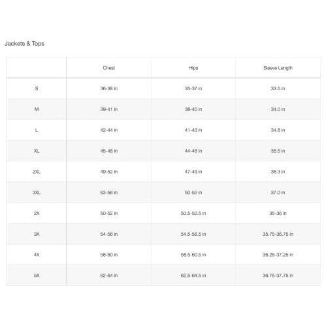The image size is (324, 324).
Task: Click the M size row label
Action: [x=37, y=109]
